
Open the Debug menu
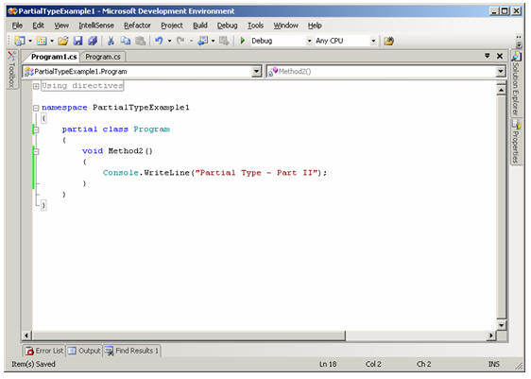pos(227,26)
